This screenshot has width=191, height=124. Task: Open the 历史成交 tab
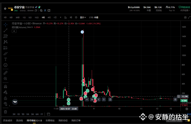pyautogui.click(x=8, y=120)
